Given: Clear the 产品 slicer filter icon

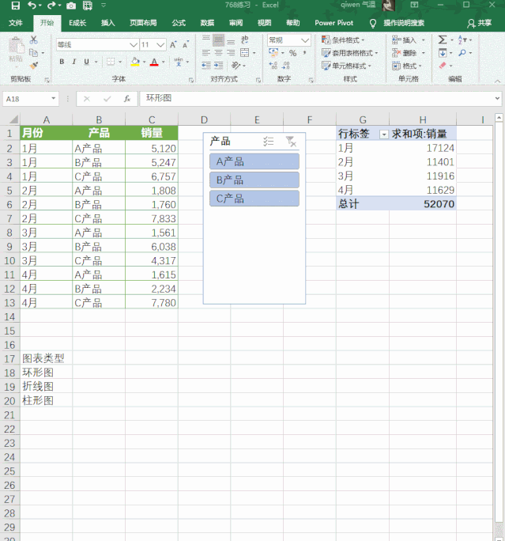Looking at the screenshot, I should click(292, 142).
